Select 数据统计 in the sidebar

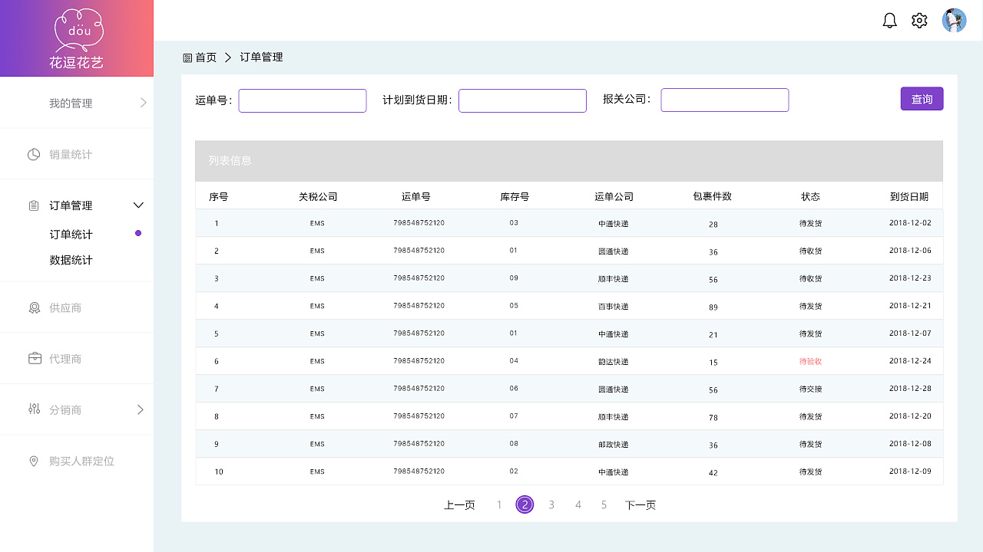tap(71, 260)
